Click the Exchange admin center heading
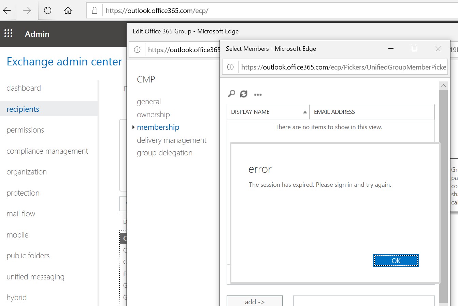The height and width of the screenshot is (306, 458). click(x=64, y=61)
